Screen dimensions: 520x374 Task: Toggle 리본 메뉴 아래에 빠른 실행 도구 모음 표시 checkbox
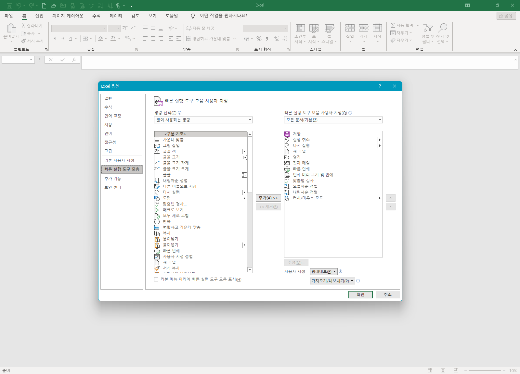[156, 279]
